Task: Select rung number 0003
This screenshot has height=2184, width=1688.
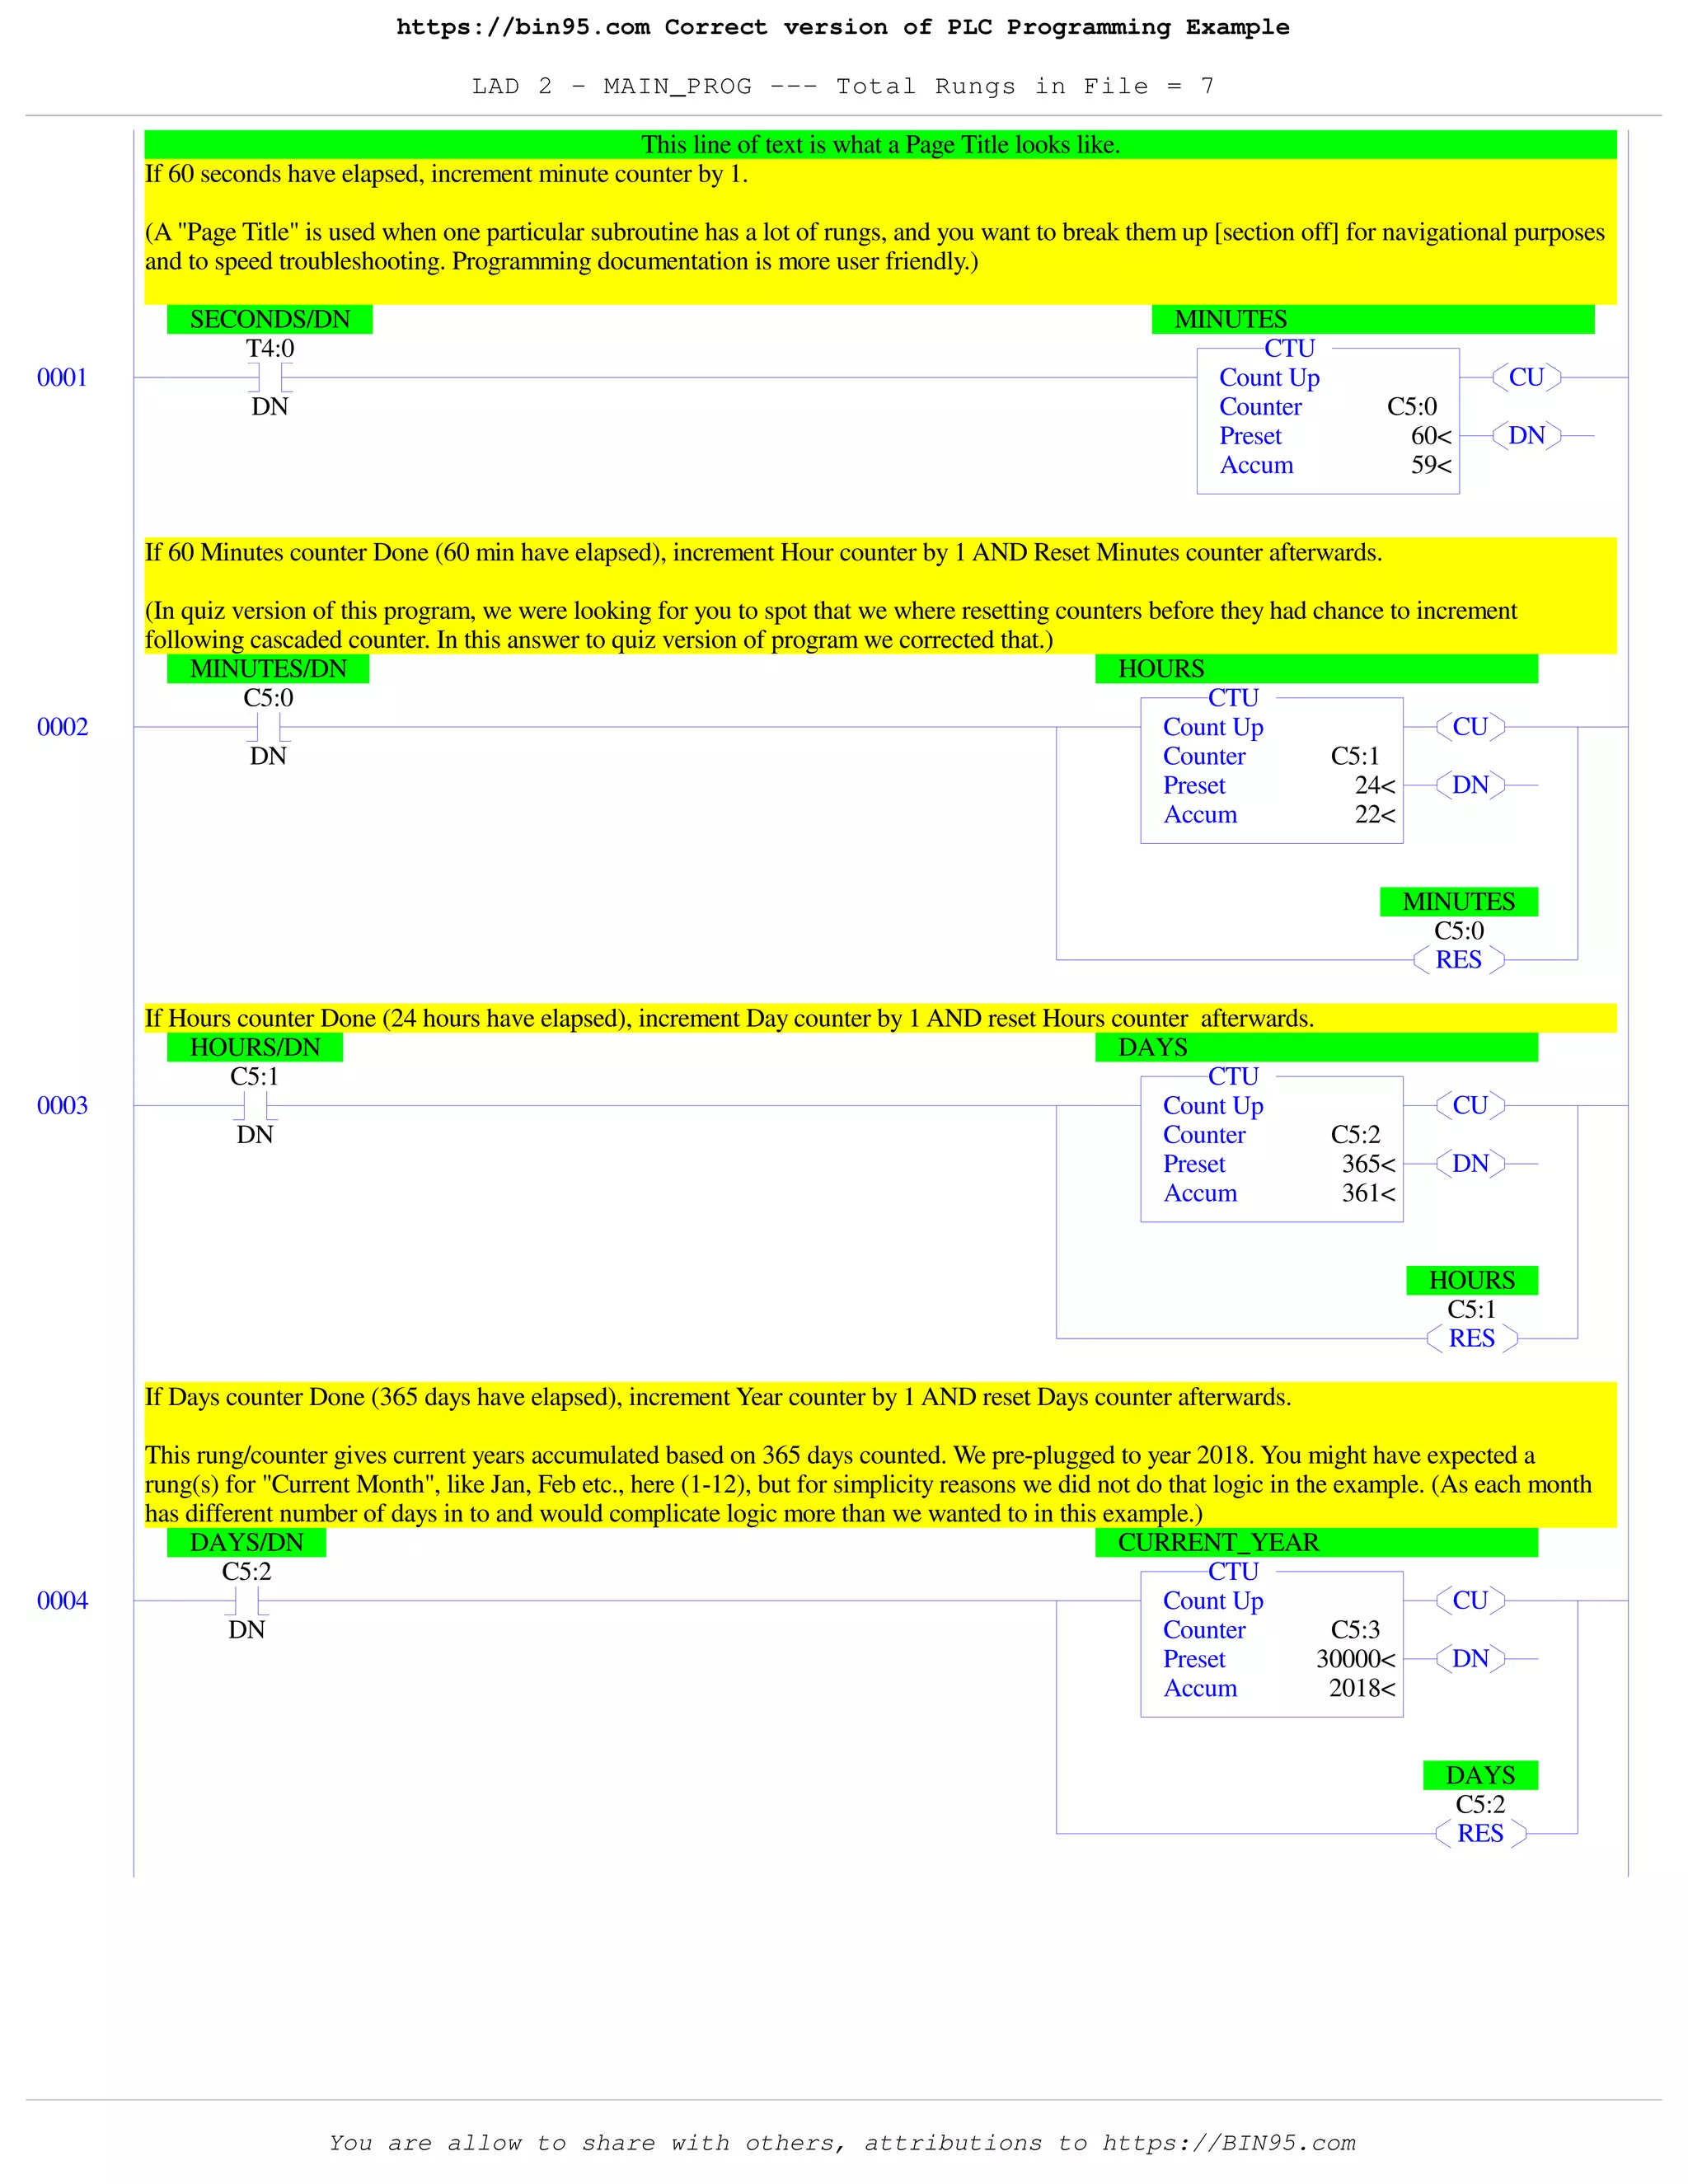Action: pyautogui.click(x=62, y=1106)
